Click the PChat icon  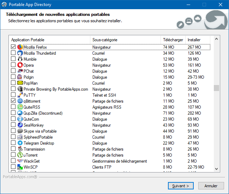20,71
